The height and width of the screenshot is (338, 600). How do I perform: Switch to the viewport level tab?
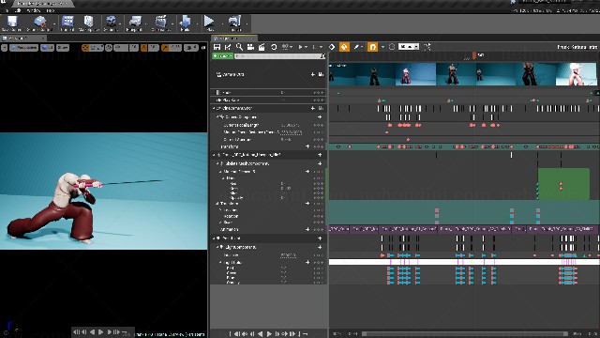coord(22,38)
